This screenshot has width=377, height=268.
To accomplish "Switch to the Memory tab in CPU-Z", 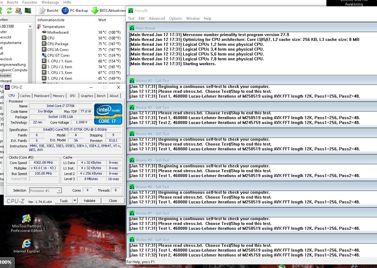I will click(x=59, y=96).
